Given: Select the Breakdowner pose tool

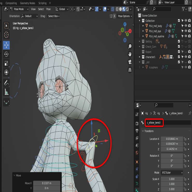Looking at the screenshot, I should (x=6, y=102).
